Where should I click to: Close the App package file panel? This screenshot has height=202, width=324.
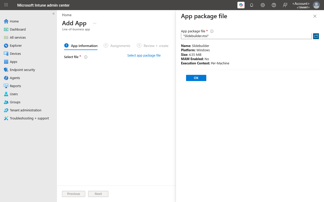pyautogui.click(x=315, y=16)
